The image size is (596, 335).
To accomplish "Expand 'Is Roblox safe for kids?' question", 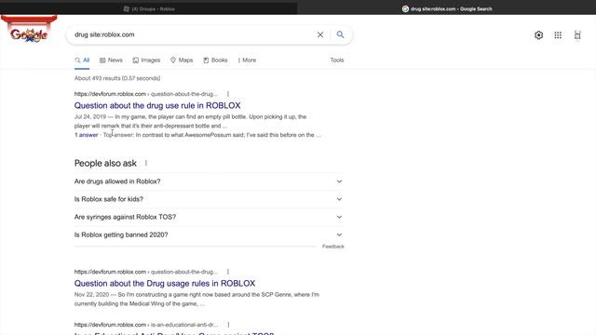I will (x=209, y=199).
